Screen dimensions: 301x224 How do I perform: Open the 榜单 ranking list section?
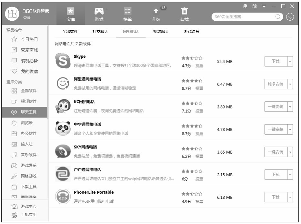point(127,15)
